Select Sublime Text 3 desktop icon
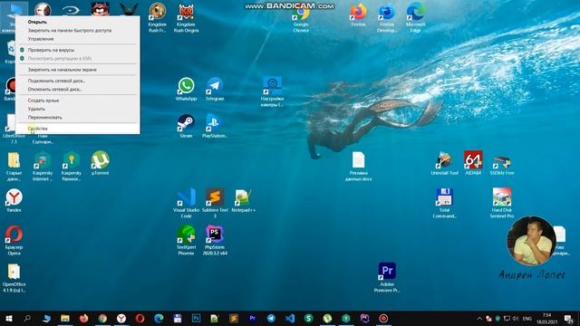 tap(215, 203)
